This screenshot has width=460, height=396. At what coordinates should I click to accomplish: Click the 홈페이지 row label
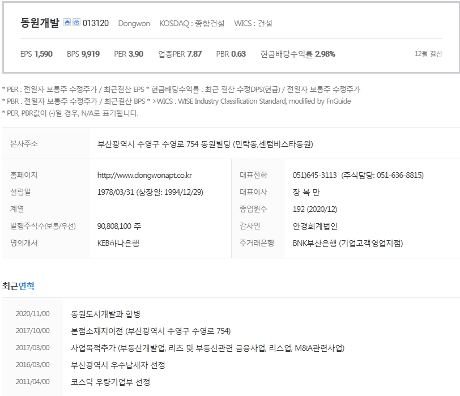(24, 175)
